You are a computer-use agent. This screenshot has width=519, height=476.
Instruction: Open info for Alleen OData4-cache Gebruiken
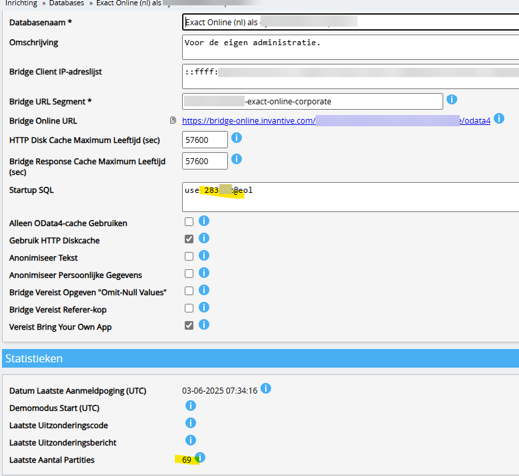[x=204, y=221]
